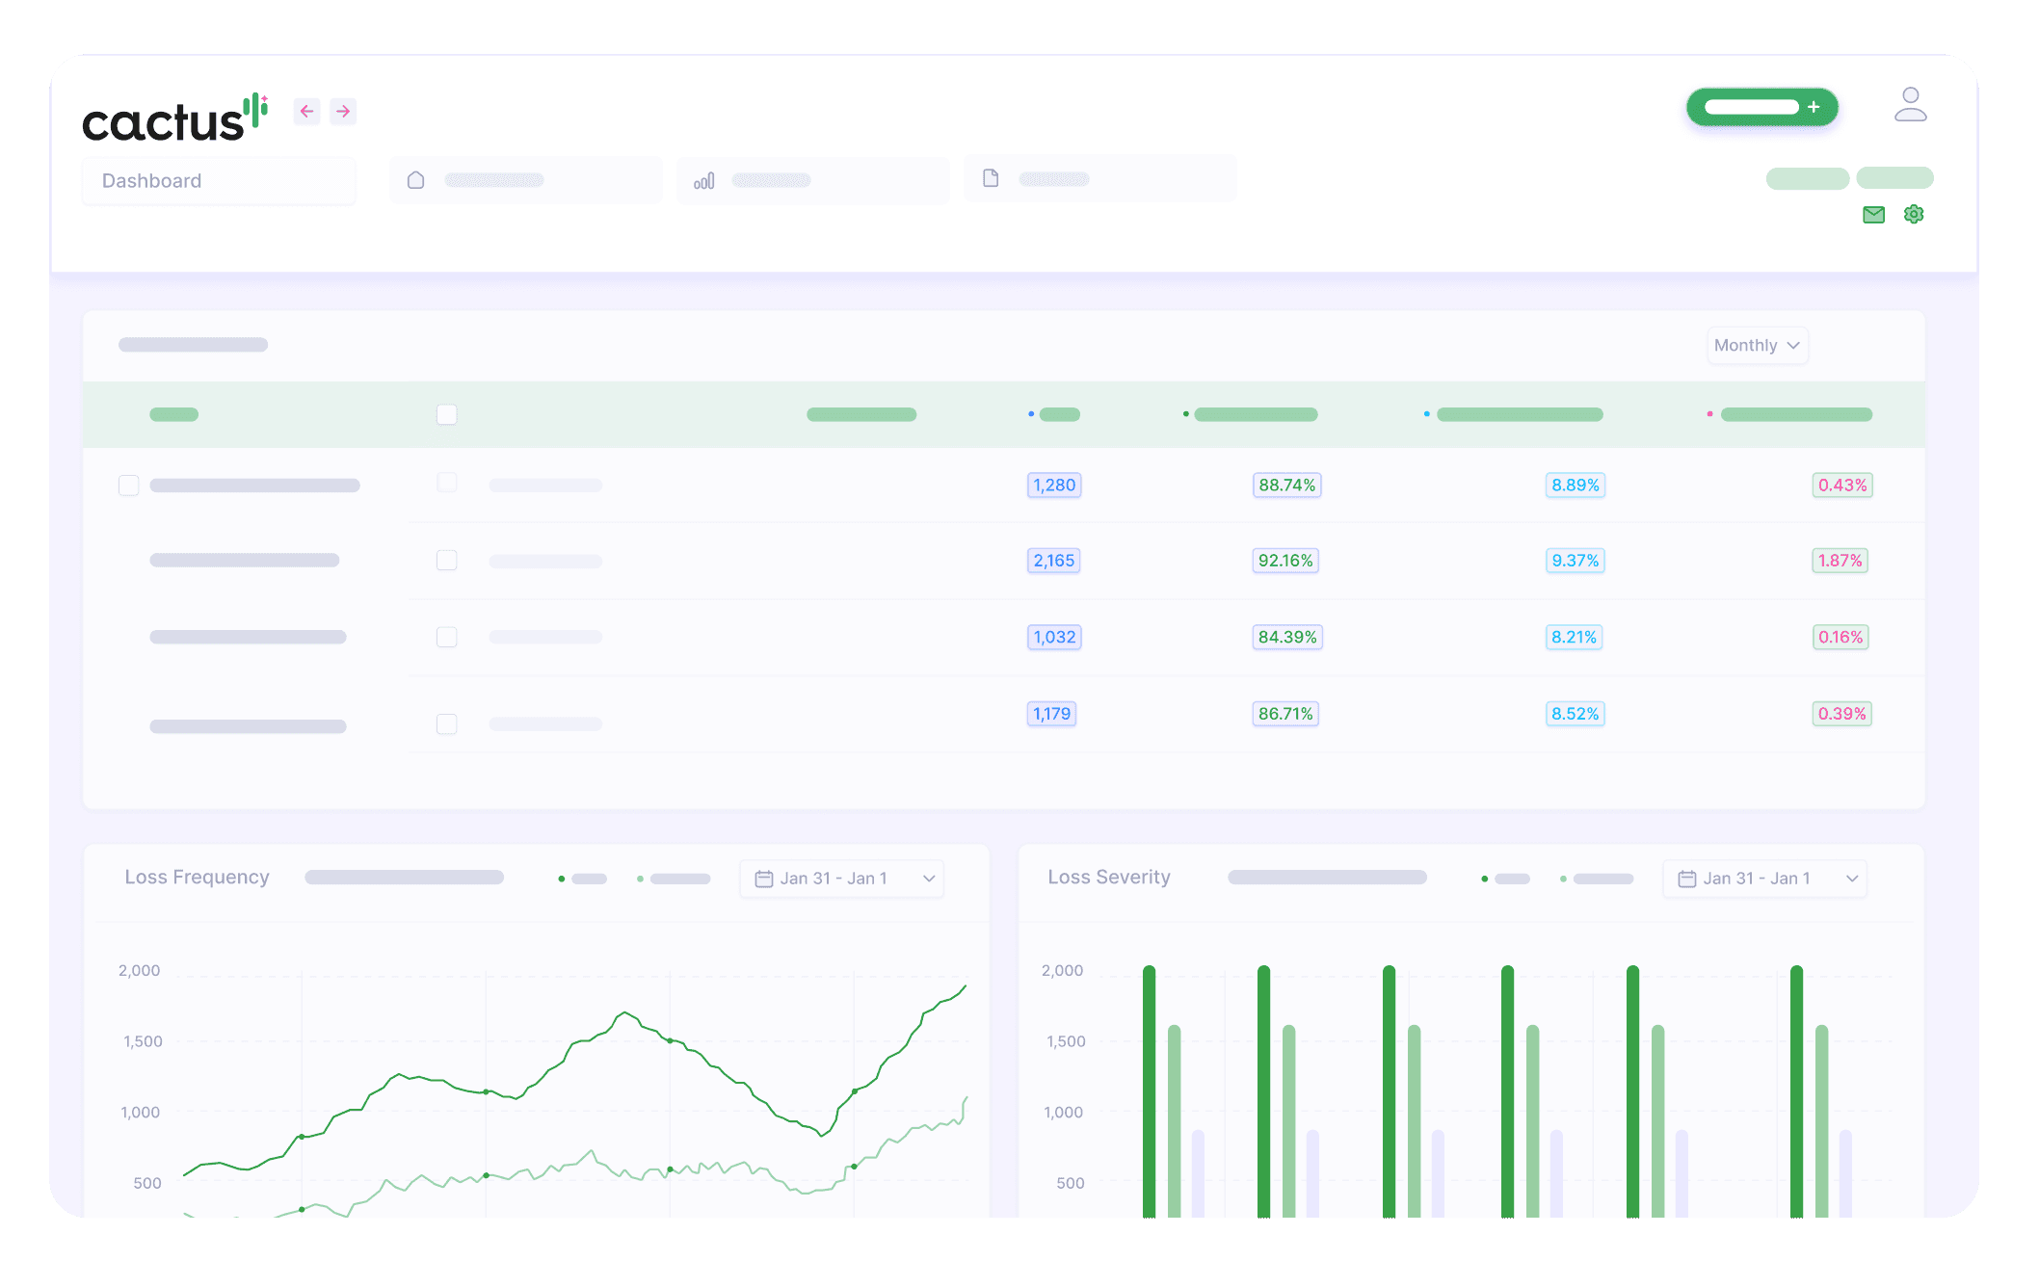Screen dimensions: 2039x1287
Task: Expand Loss Frequency date range dropdown
Action: [x=842, y=879]
